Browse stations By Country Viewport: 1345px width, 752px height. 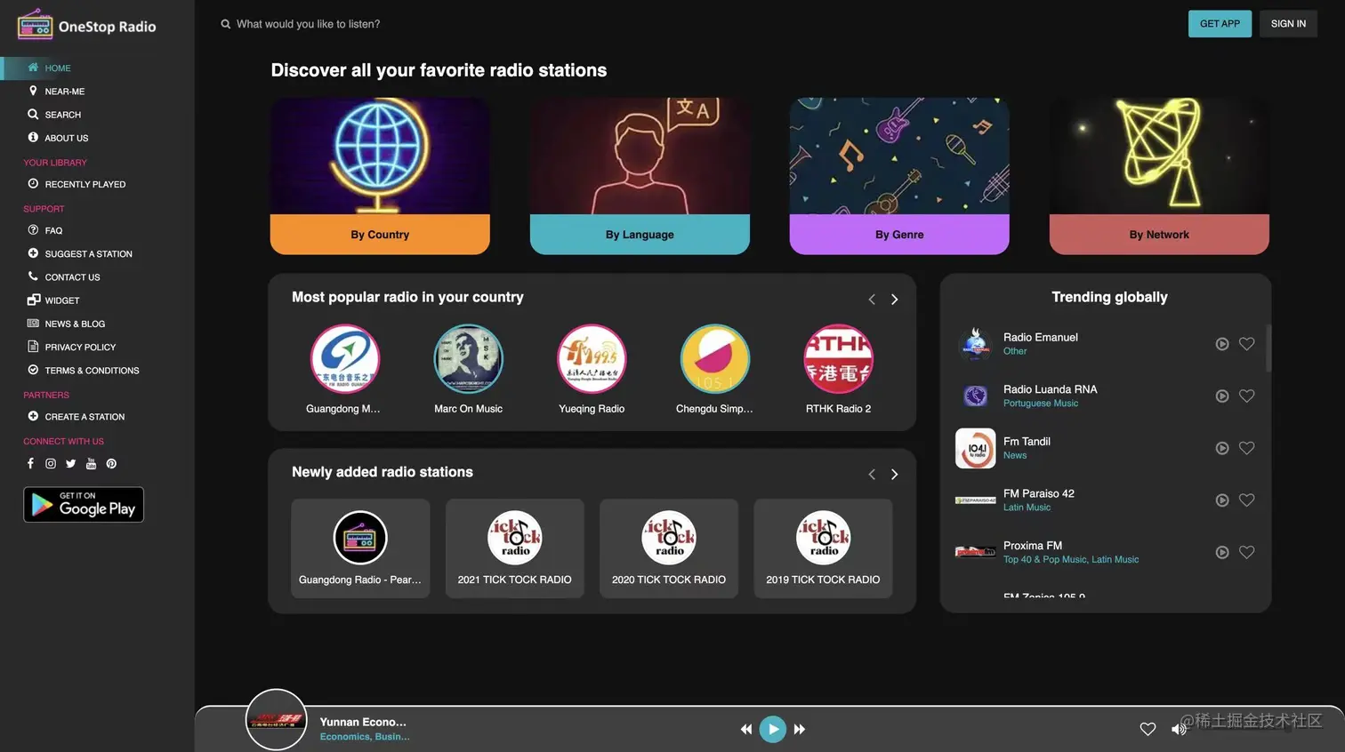click(380, 176)
